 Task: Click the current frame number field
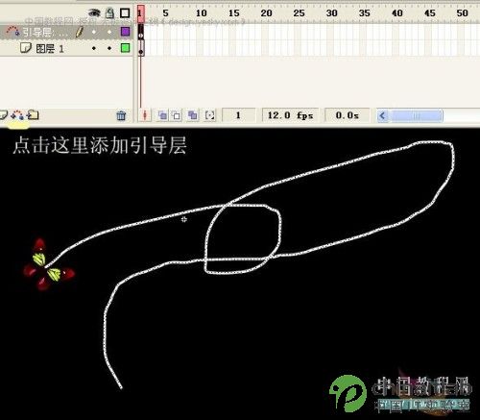[238, 115]
